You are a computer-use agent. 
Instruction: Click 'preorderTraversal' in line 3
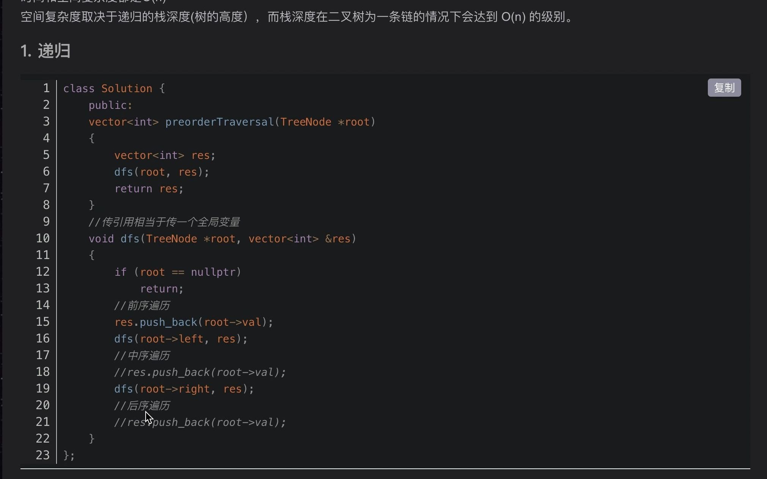pyautogui.click(x=220, y=122)
